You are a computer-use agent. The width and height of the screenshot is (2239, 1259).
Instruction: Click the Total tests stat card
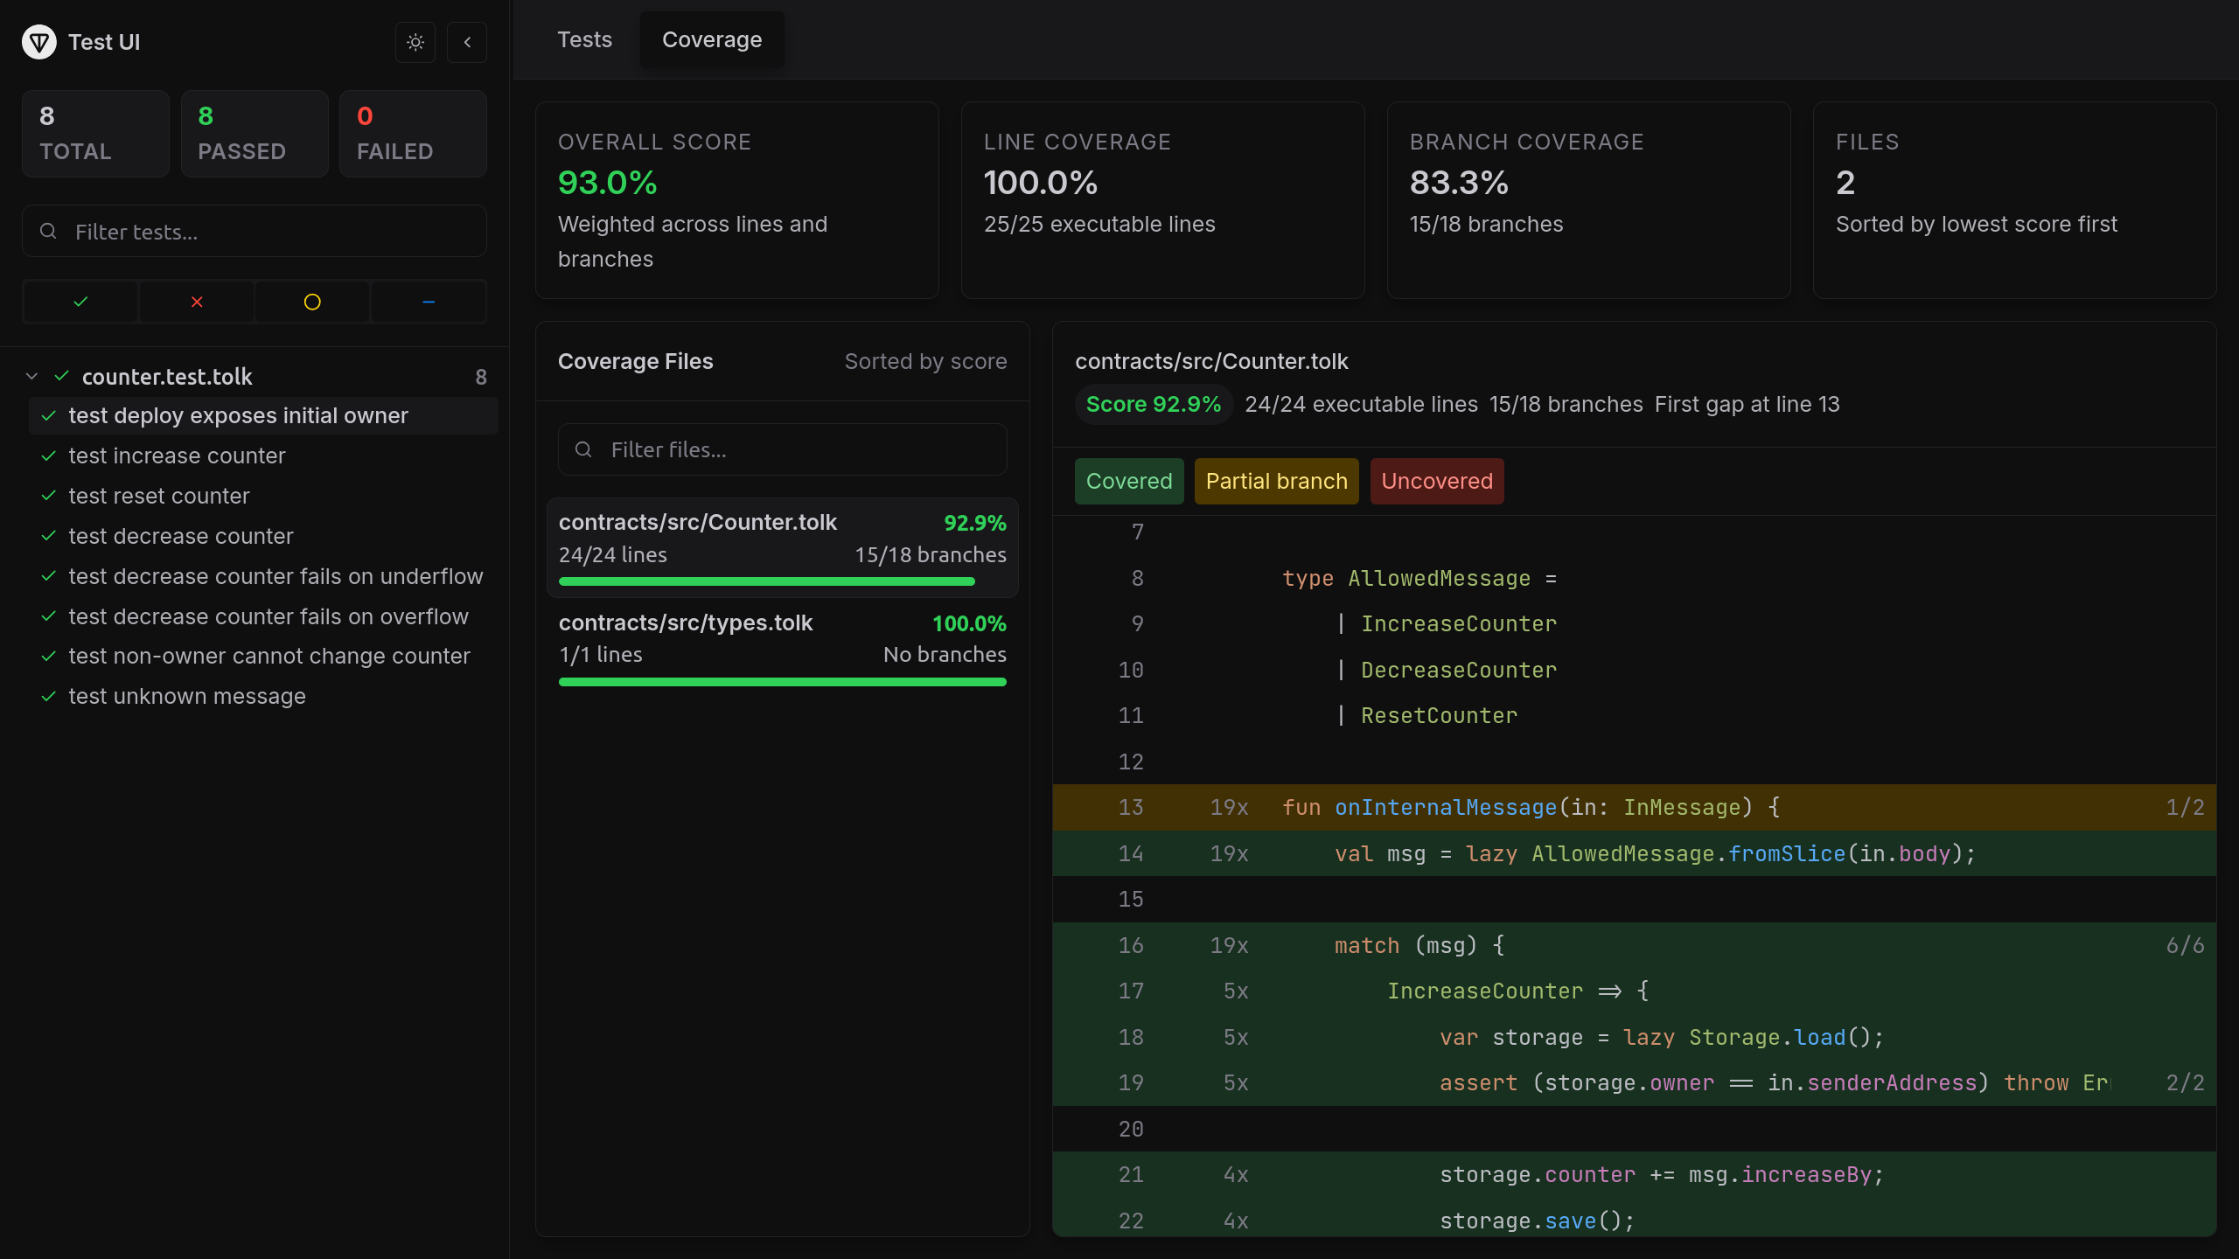point(96,134)
